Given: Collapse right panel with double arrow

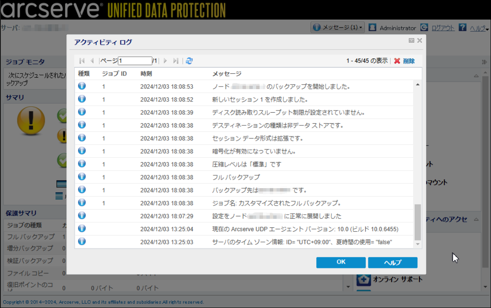Looking at the screenshot, I should point(485,62).
